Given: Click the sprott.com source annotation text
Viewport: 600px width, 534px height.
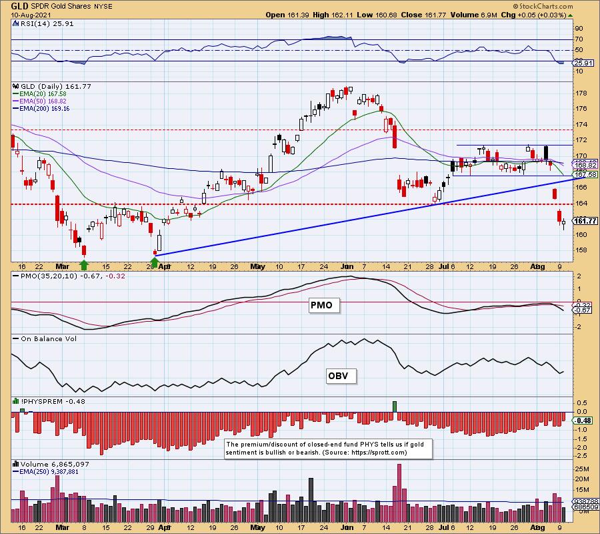Looking at the screenshot, I should 329,449.
